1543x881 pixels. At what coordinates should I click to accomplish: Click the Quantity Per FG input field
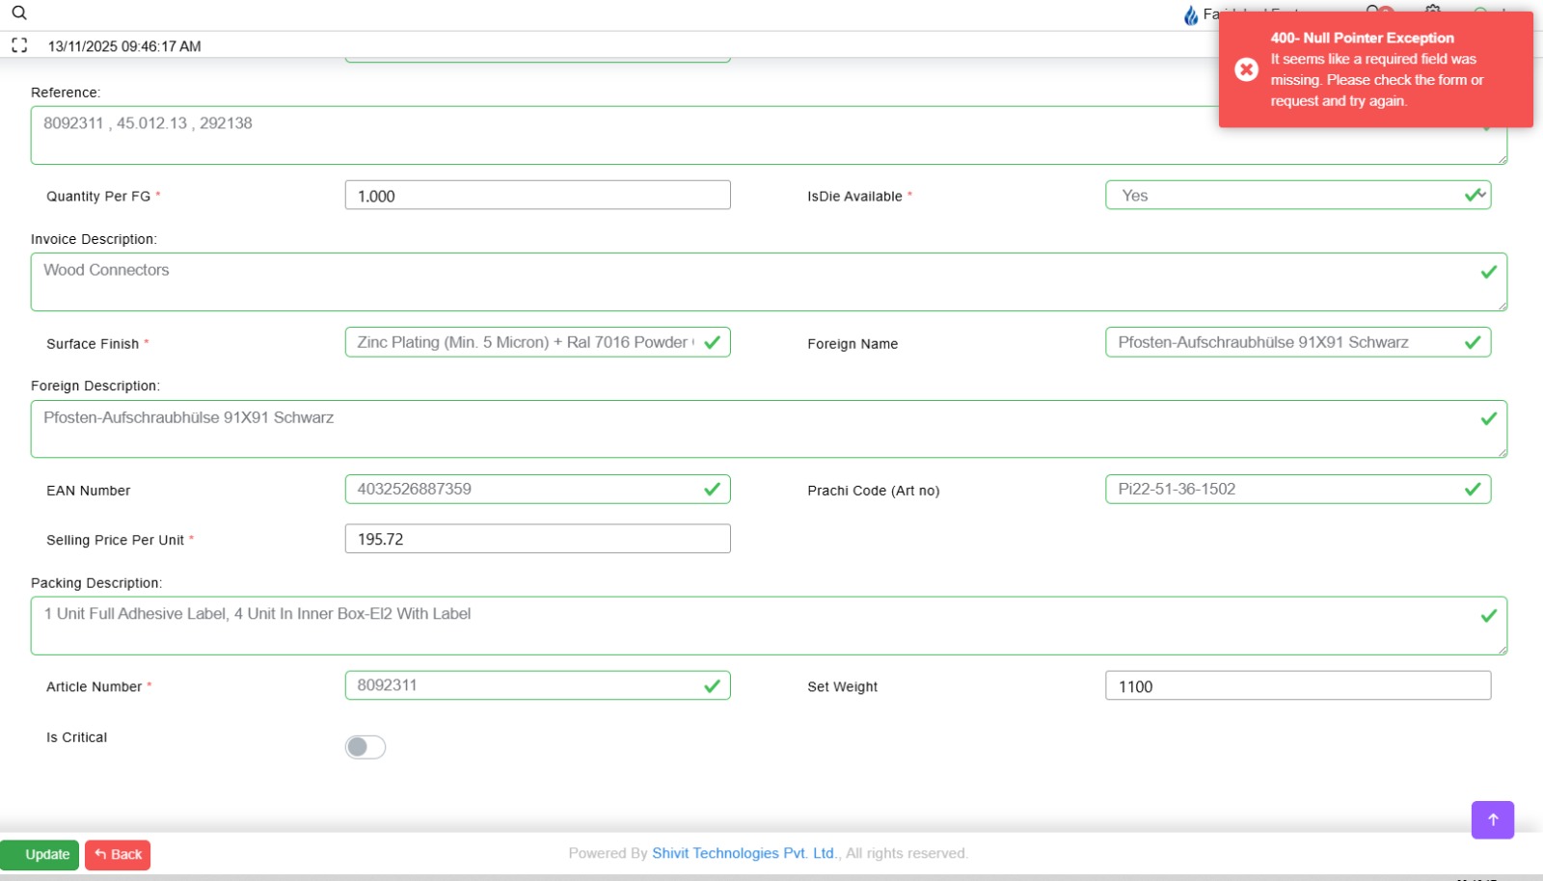[x=537, y=196]
